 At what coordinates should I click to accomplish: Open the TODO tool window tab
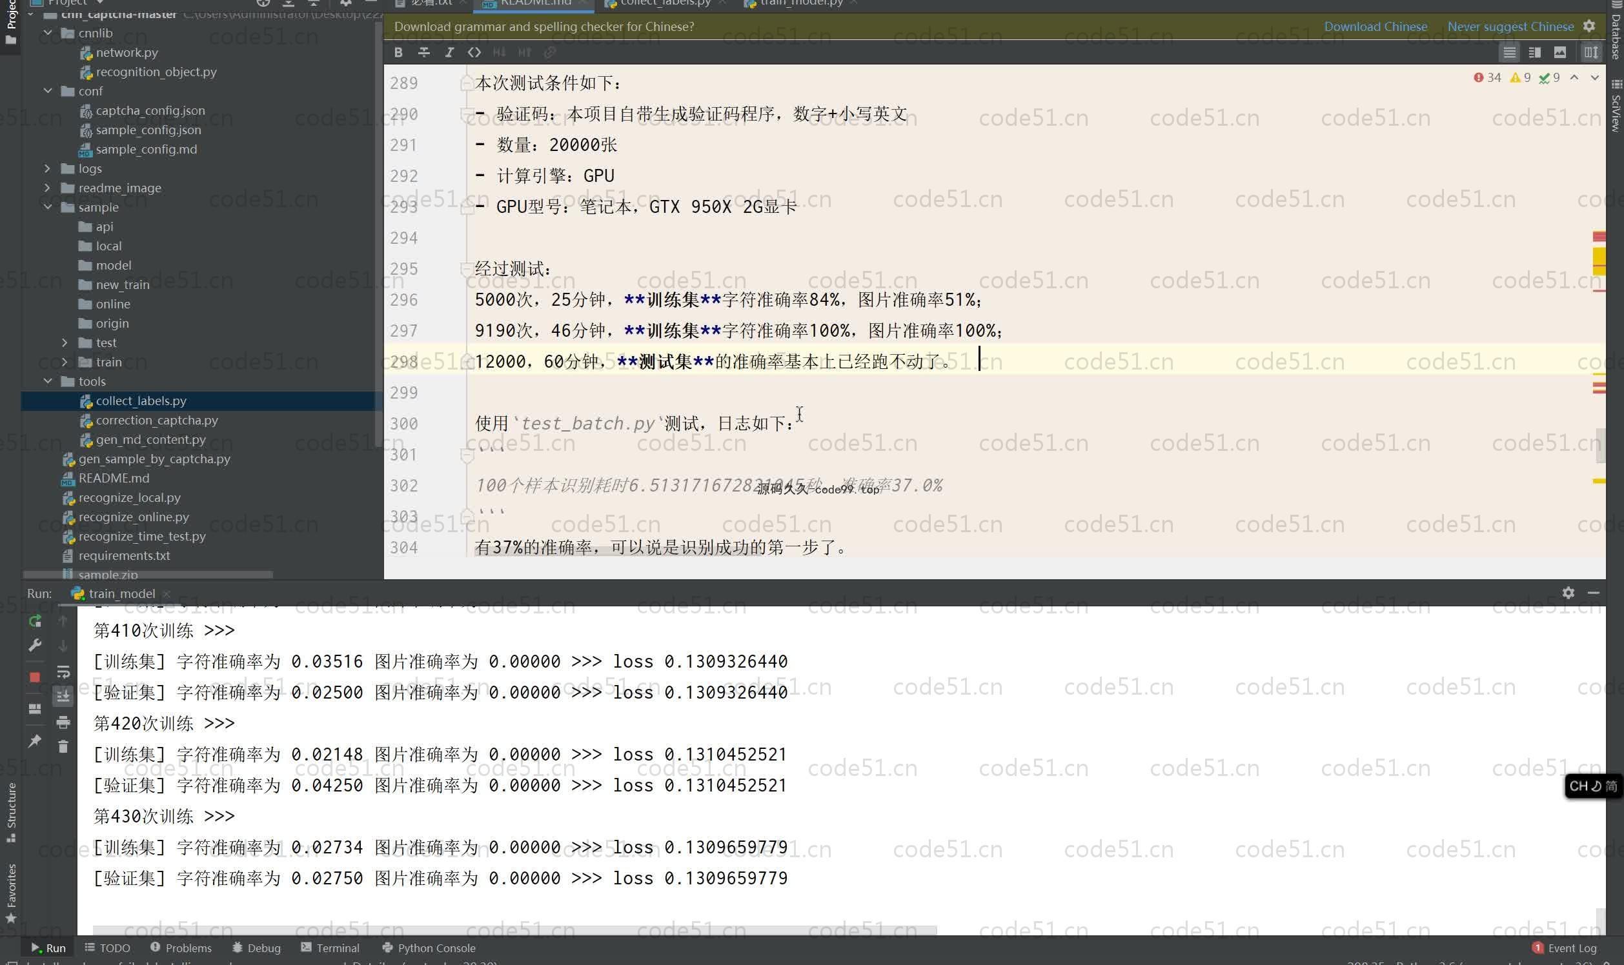(x=107, y=948)
